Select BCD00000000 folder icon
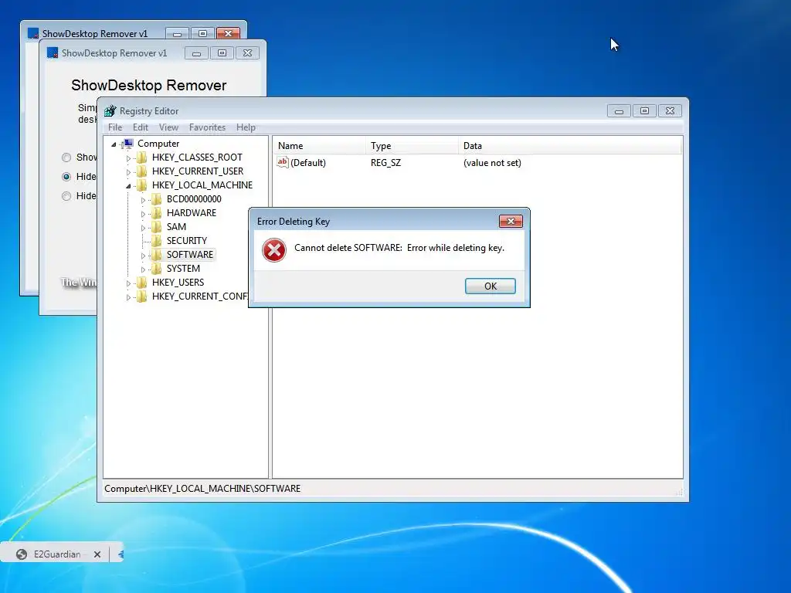 (x=157, y=199)
